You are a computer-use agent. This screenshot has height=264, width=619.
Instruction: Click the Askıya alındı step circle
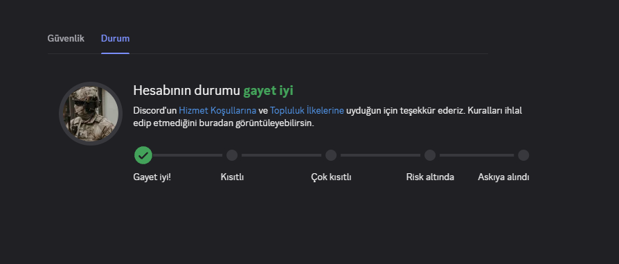[523, 155]
